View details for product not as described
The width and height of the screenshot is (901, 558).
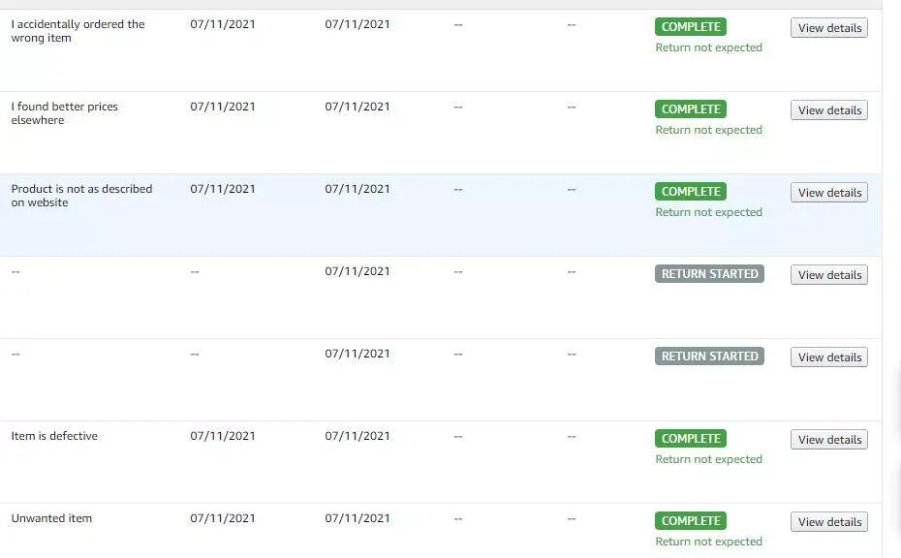829,193
